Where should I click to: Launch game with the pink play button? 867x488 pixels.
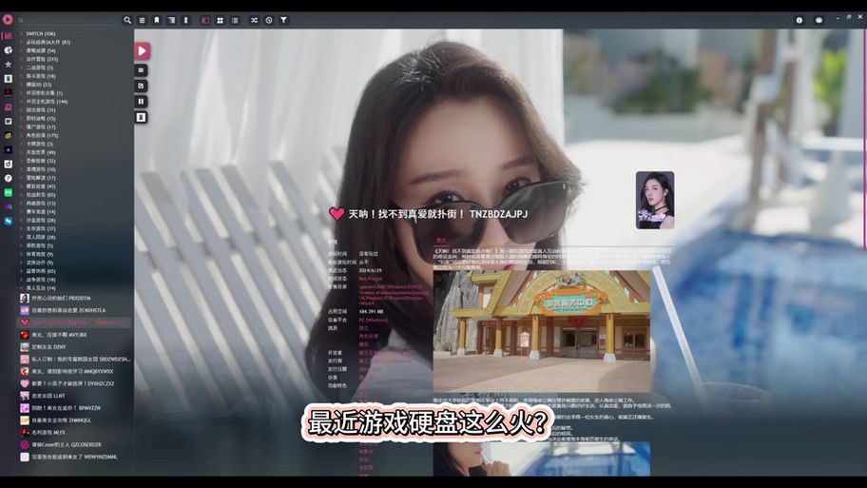tap(142, 51)
